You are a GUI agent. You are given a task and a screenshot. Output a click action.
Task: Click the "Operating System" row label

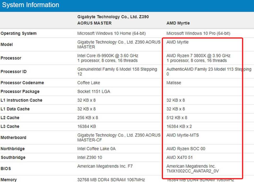pyautogui.click(x=19, y=33)
